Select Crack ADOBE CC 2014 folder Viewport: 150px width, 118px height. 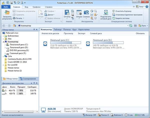[x=17, y=62]
